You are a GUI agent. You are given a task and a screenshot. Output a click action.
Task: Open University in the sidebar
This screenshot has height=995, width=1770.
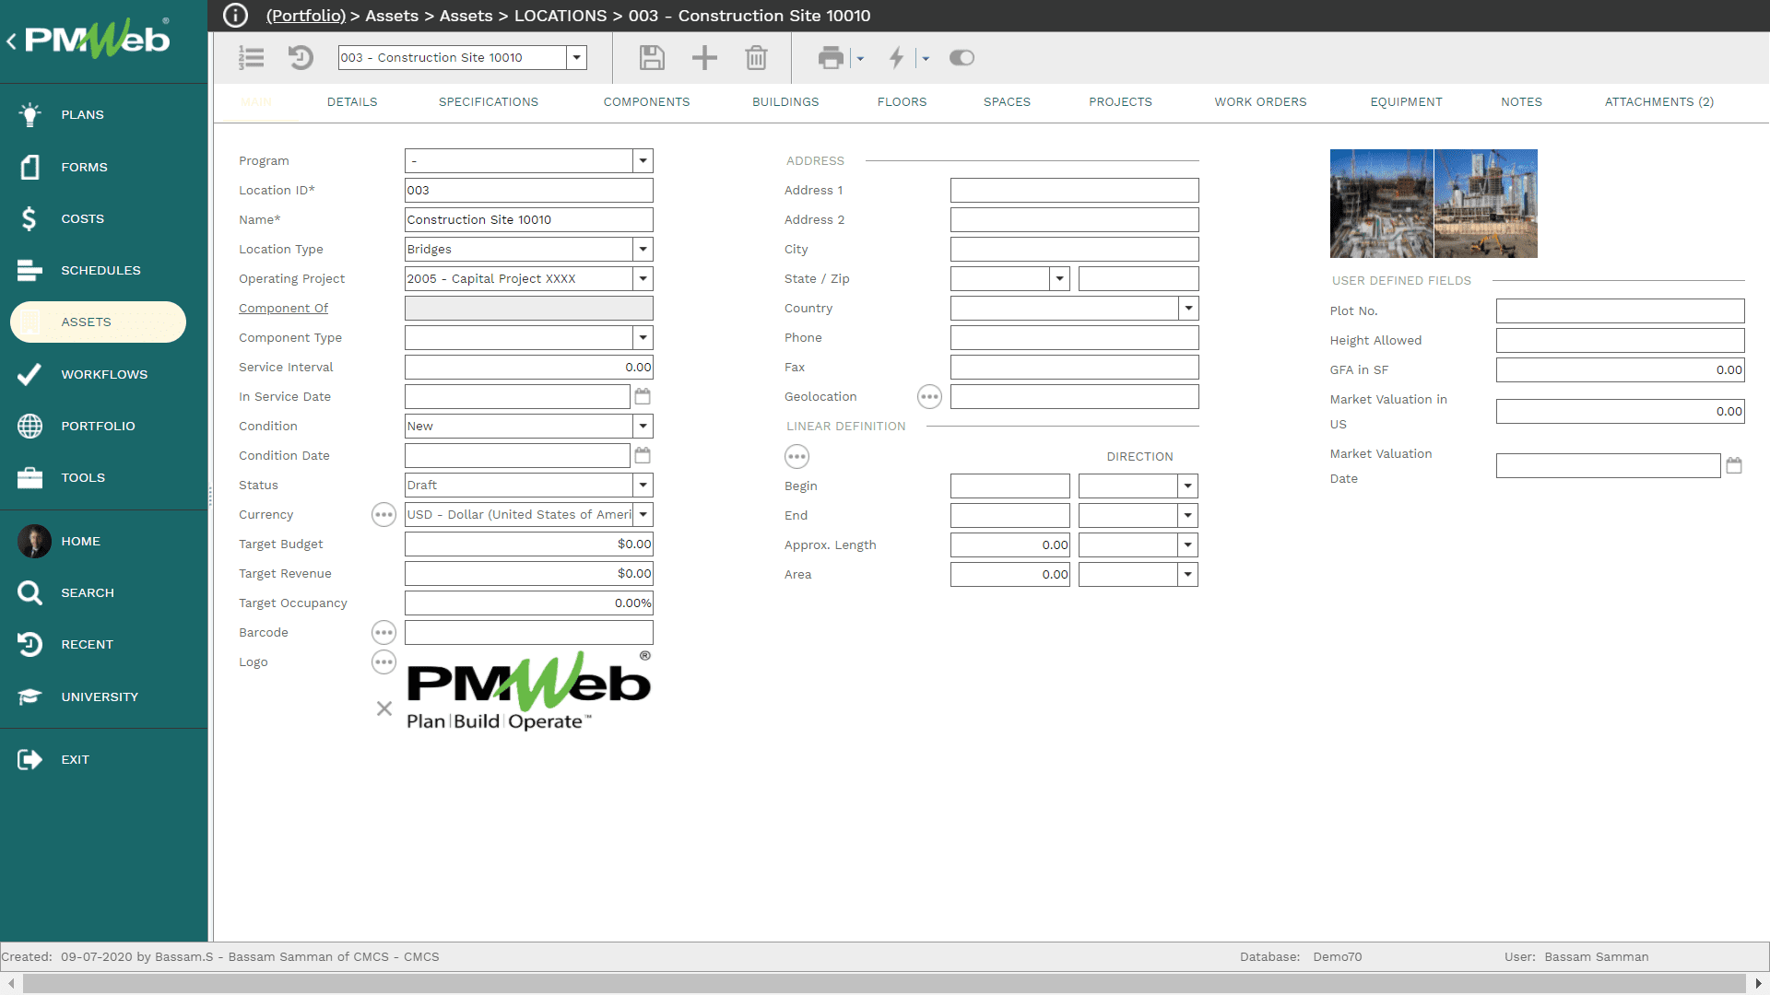click(100, 697)
